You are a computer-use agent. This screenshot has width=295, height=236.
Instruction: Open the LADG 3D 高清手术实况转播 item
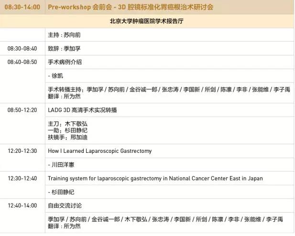pyautogui.click(x=82, y=110)
